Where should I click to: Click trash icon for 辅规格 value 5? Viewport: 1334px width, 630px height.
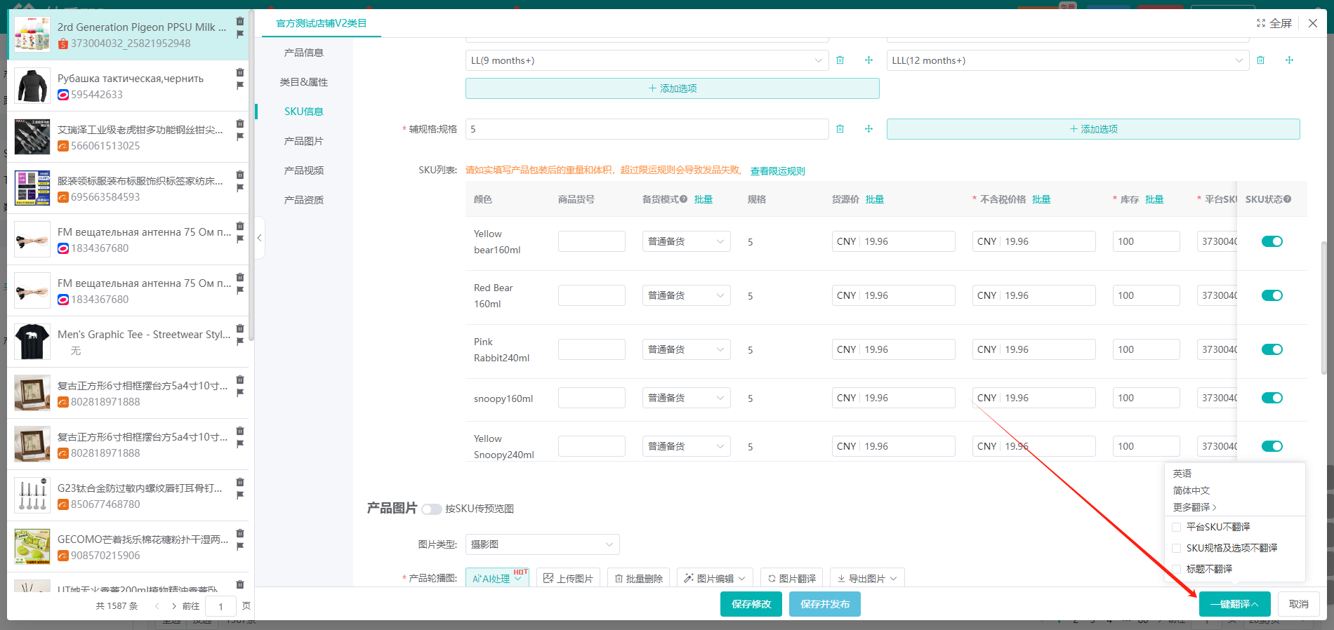pyautogui.click(x=840, y=129)
